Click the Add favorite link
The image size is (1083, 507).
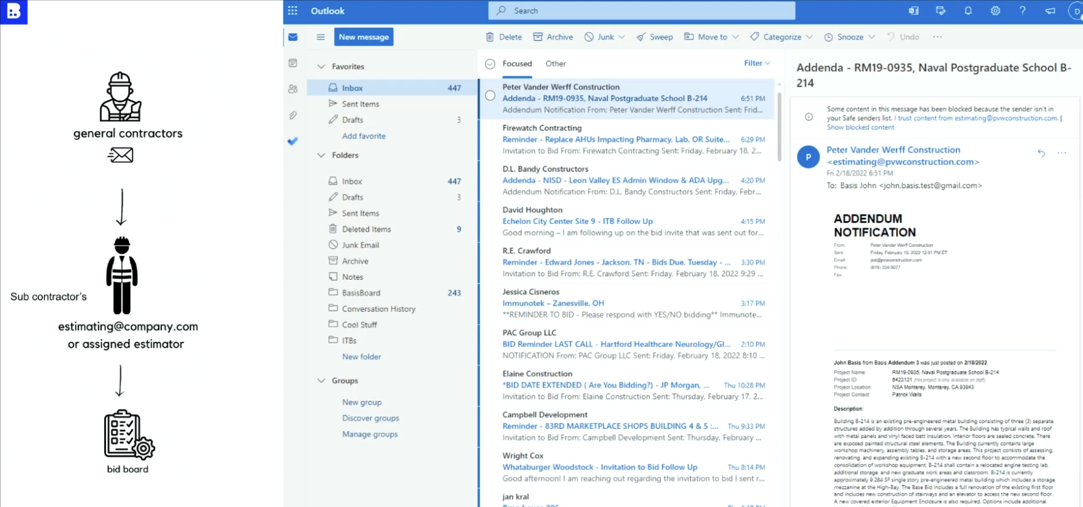[x=364, y=136]
